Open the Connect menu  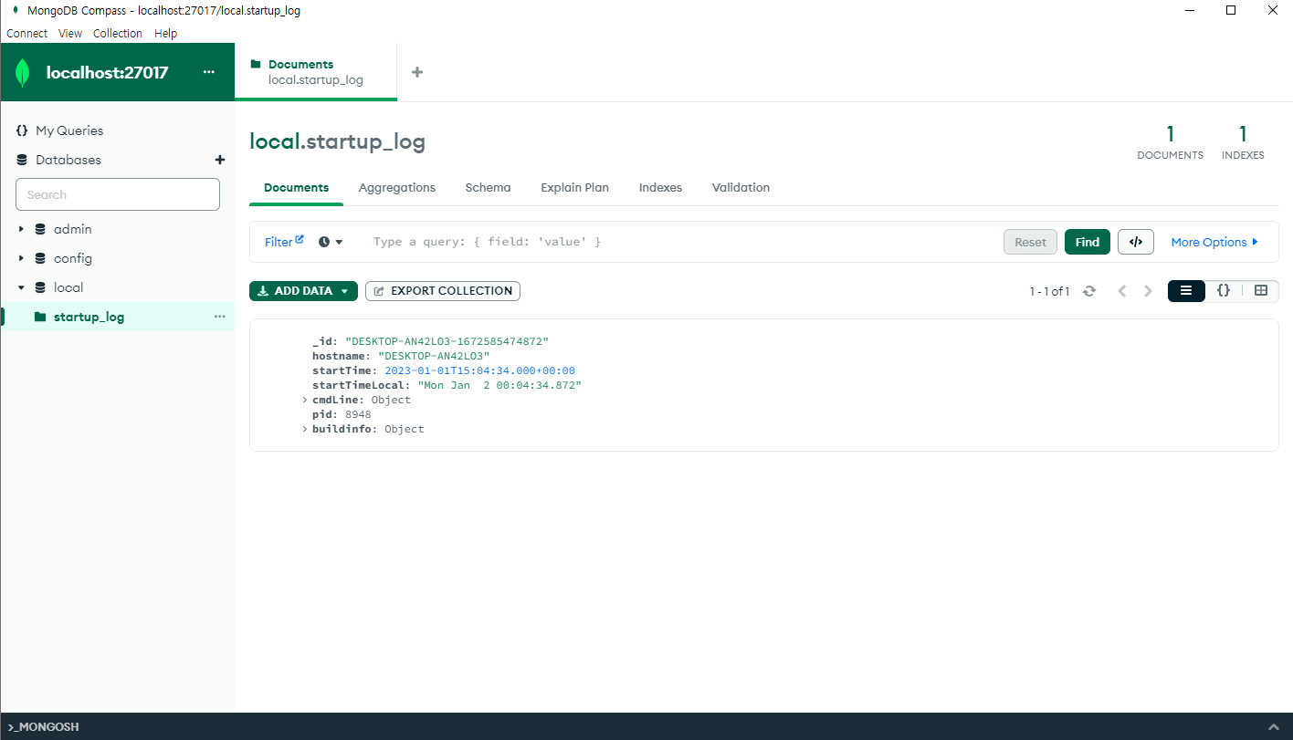point(26,33)
